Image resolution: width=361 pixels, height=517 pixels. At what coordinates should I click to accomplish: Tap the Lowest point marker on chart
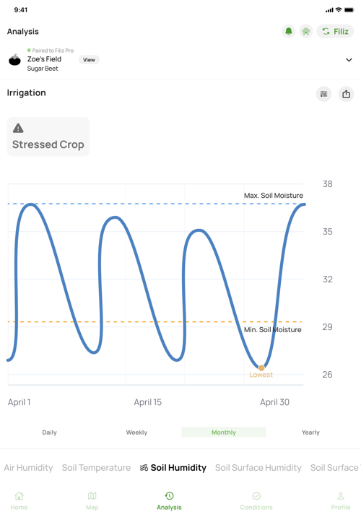[x=261, y=368]
